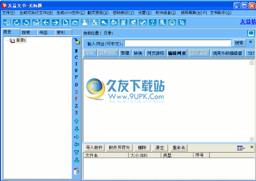Move node up with cyan up arrow
This screenshot has width=256, height=181.
pyautogui.click(x=76, y=121)
